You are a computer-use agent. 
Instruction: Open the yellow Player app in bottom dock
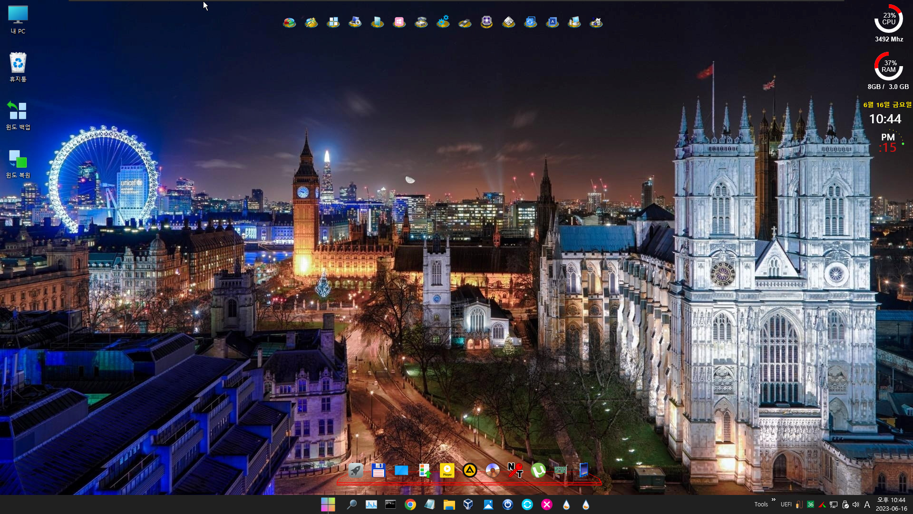447,470
